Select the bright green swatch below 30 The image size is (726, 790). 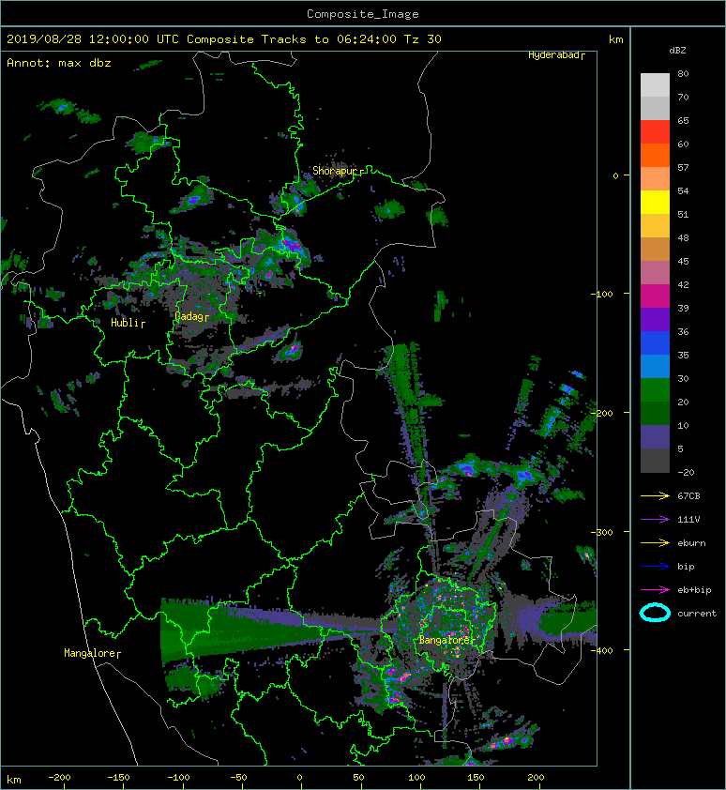655,390
